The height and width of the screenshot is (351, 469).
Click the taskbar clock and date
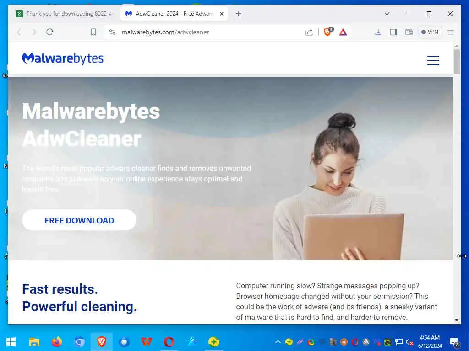tap(430, 342)
